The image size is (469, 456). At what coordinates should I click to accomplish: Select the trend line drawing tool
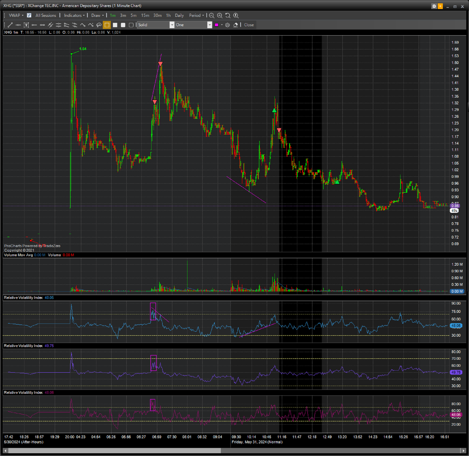(x=10, y=25)
